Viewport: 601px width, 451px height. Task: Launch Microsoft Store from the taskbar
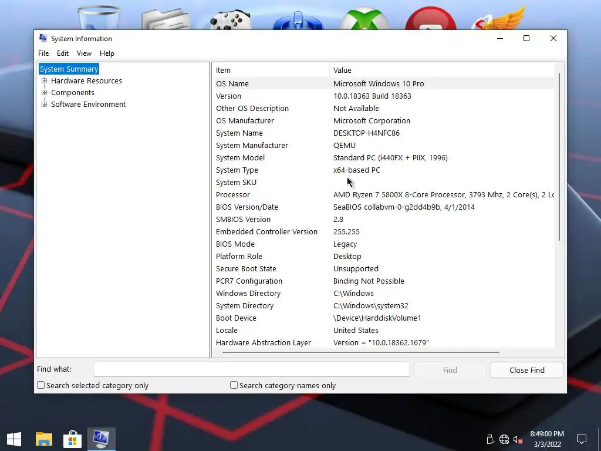72,439
